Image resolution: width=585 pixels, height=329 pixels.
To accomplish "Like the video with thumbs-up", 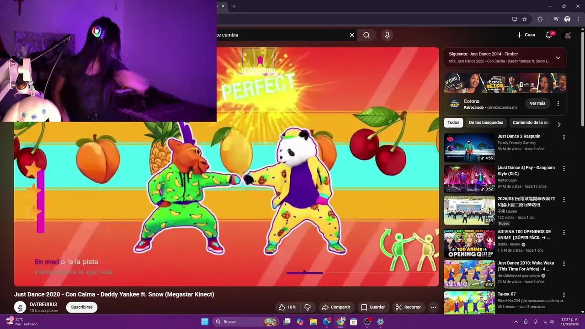I will tap(287, 307).
